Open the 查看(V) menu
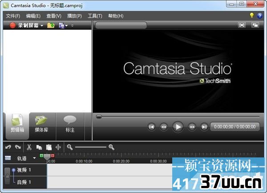Viewport: 267px width, 193px height. 54,16
